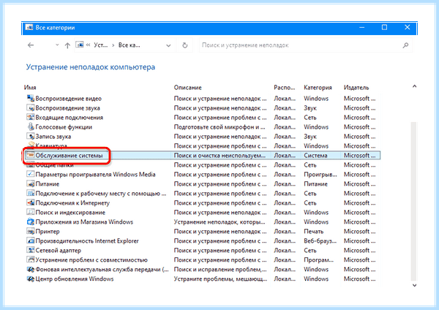Click the Все ка... breadcrumb segment
Viewport: 439px width, 310px height.
click(x=129, y=45)
